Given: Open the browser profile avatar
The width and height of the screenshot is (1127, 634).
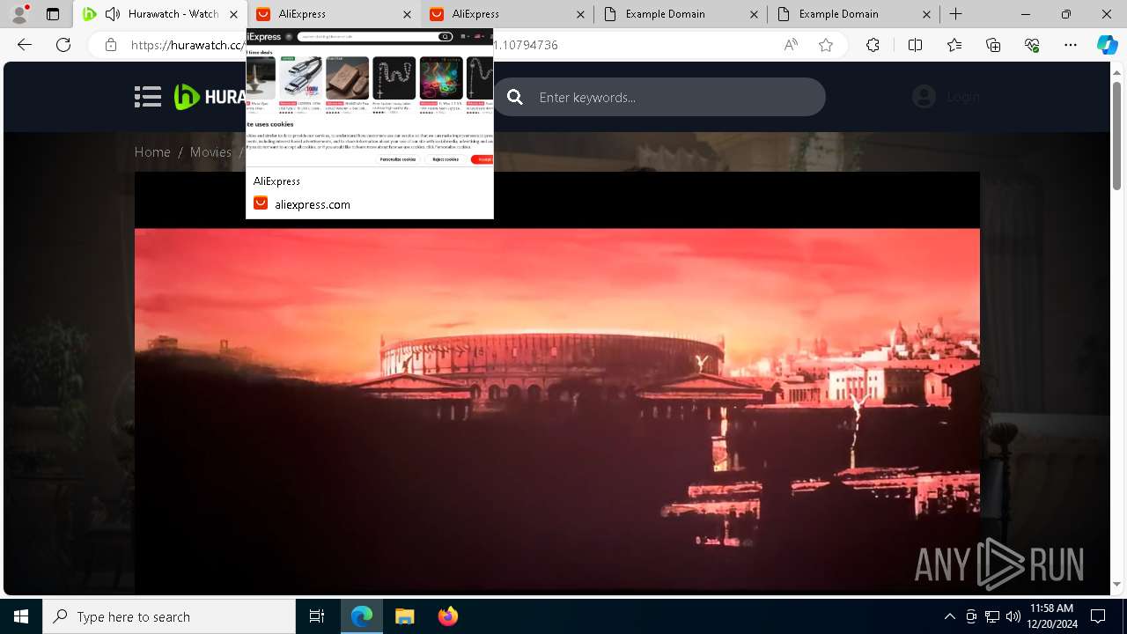Looking at the screenshot, I should [x=19, y=14].
